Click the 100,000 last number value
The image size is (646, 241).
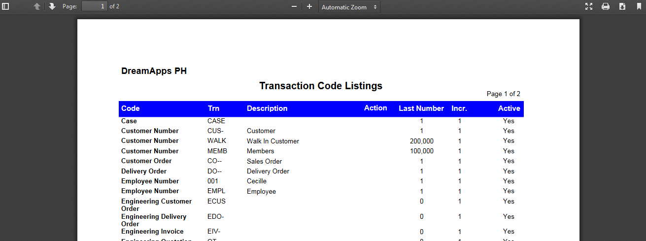422,151
